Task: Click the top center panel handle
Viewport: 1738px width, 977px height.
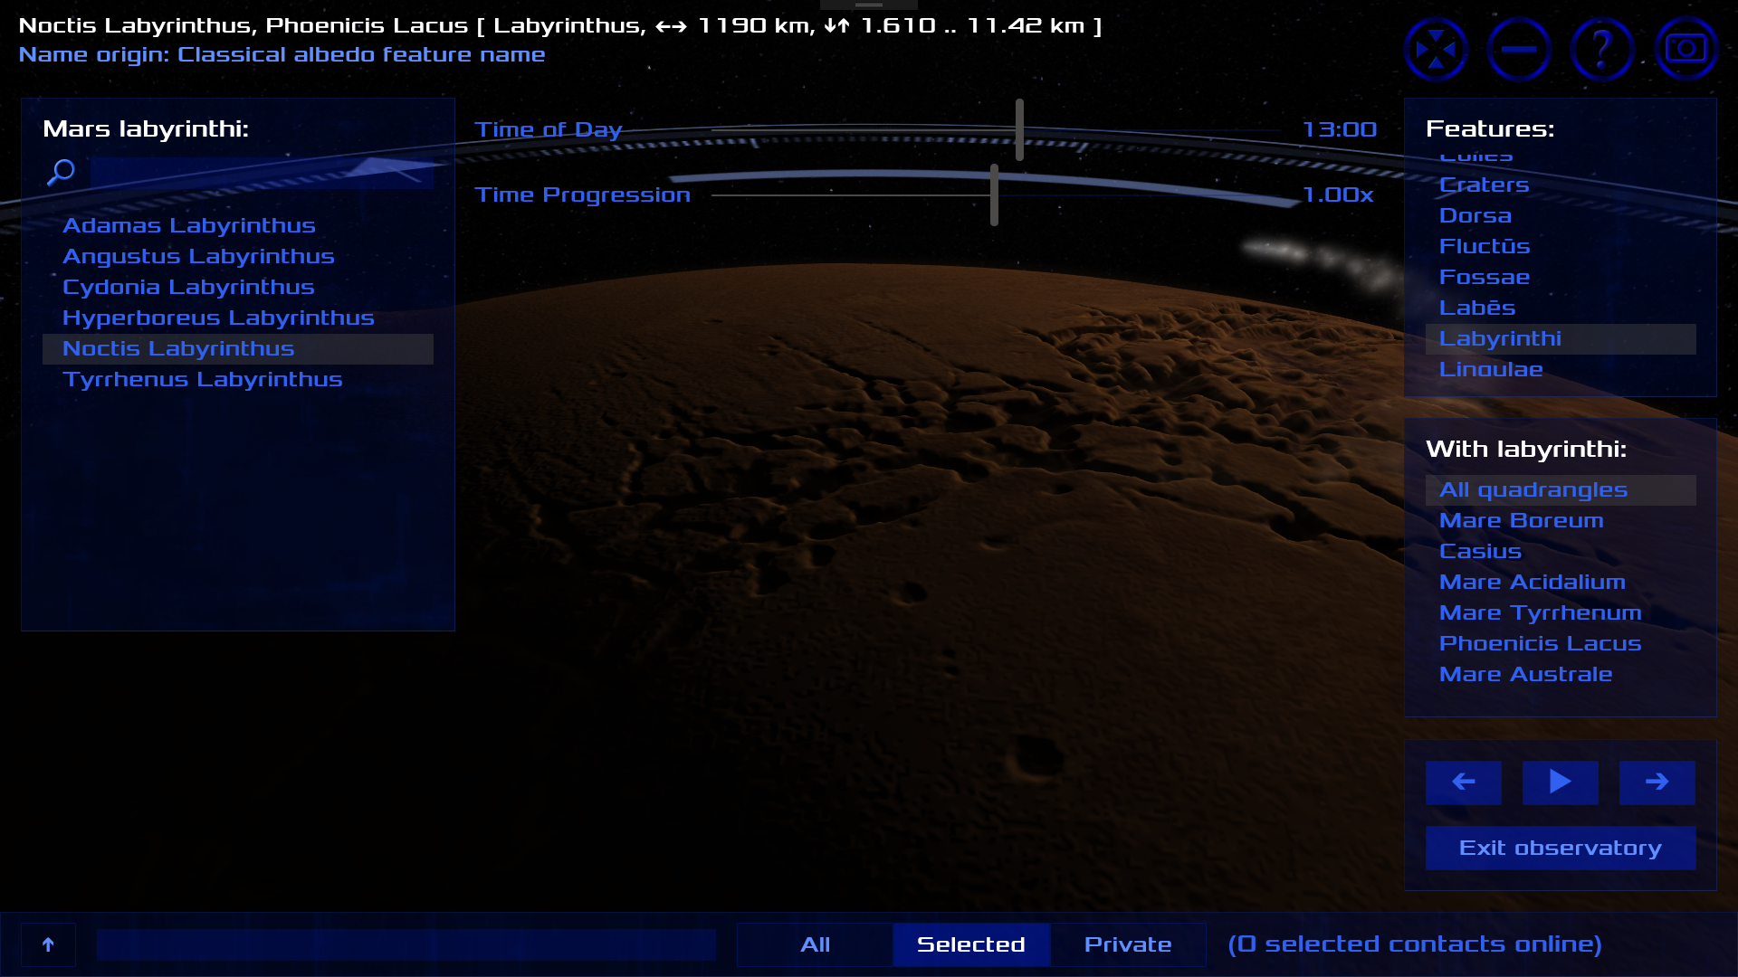Action: click(x=869, y=5)
